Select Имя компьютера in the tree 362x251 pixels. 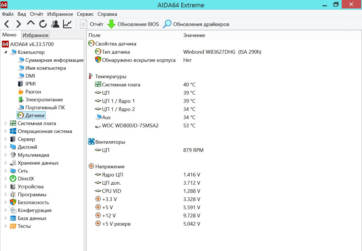[46, 68]
